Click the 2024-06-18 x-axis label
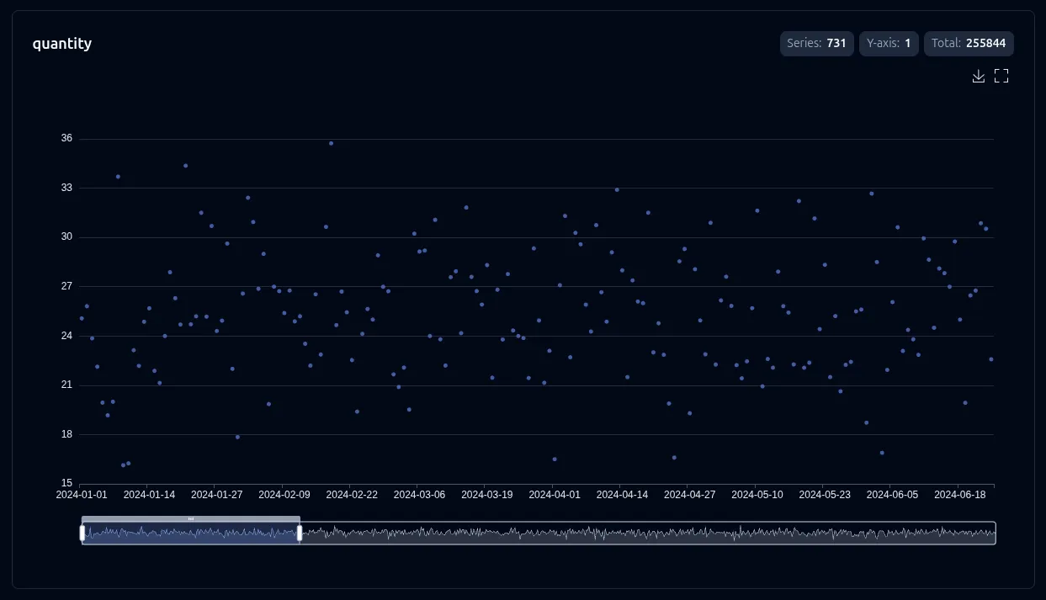This screenshot has width=1046, height=600. pos(959,495)
